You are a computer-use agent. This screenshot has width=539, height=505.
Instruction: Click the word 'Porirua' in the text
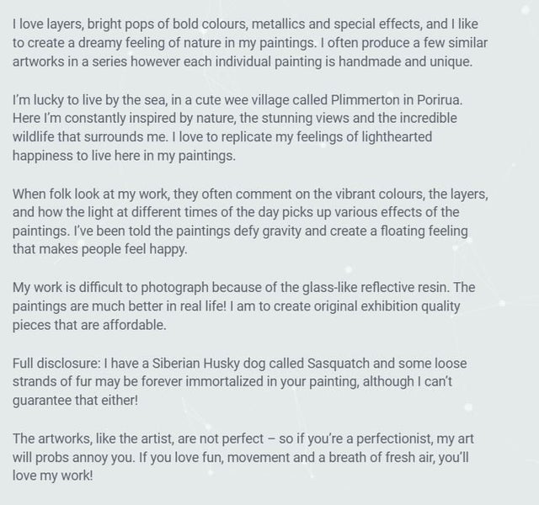(439, 100)
